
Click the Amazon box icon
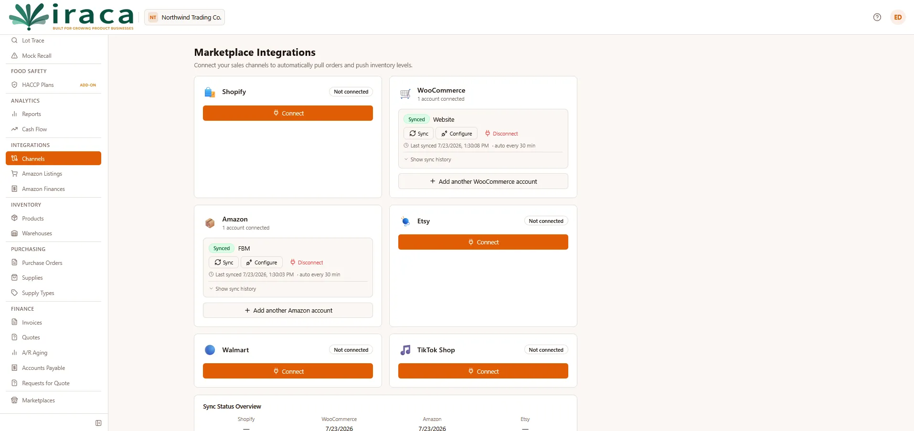click(x=210, y=223)
